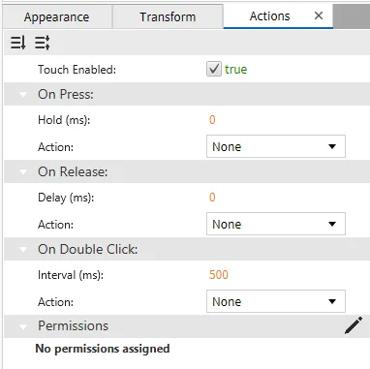Open the On Press Action dropdown
This screenshot has width=370, height=369.
[276, 146]
